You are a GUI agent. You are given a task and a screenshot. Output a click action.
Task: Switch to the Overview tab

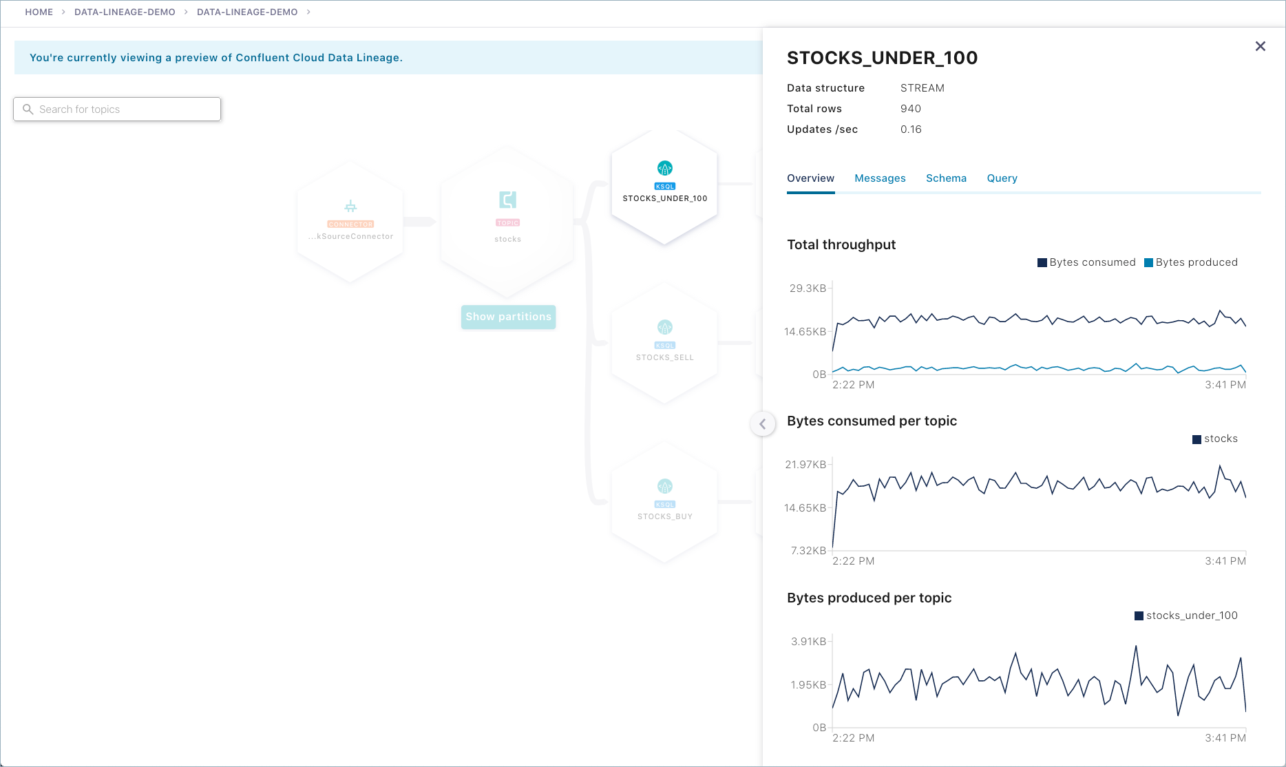click(810, 178)
